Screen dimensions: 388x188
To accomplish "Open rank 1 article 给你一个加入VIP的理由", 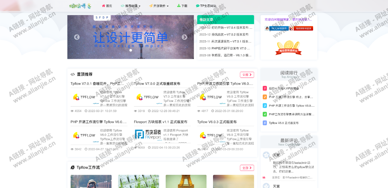I will point(284,88).
